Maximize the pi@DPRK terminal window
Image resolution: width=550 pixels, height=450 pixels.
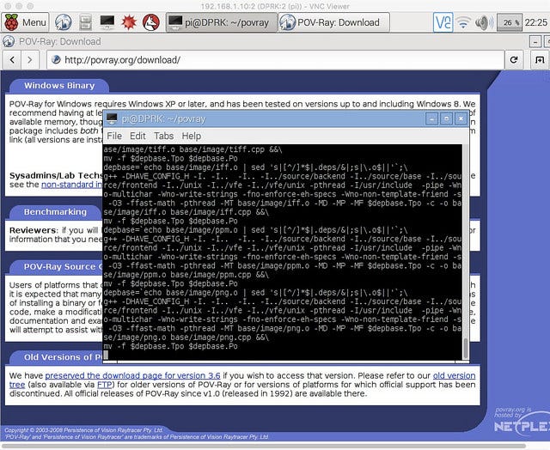[x=446, y=119]
